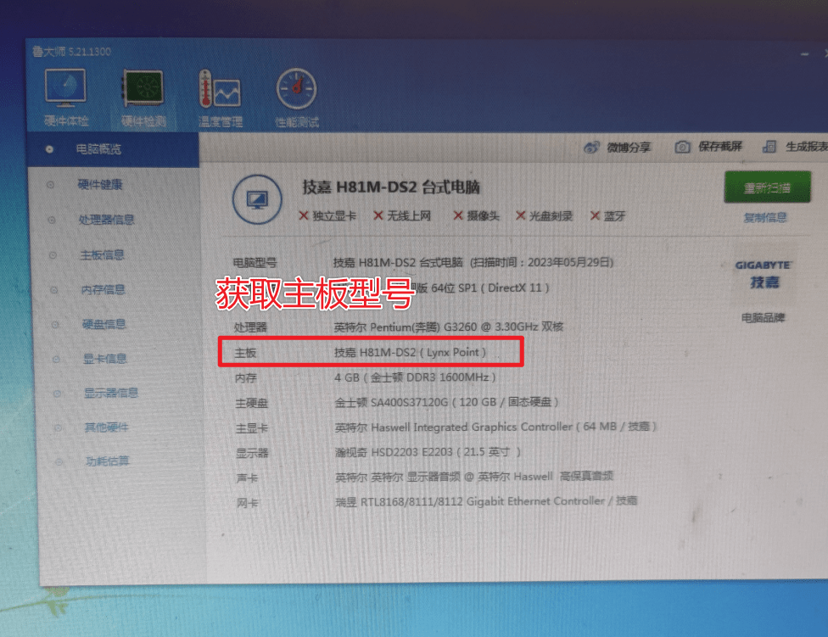Click the bullet icon beside 内存信息

[x=53, y=290]
